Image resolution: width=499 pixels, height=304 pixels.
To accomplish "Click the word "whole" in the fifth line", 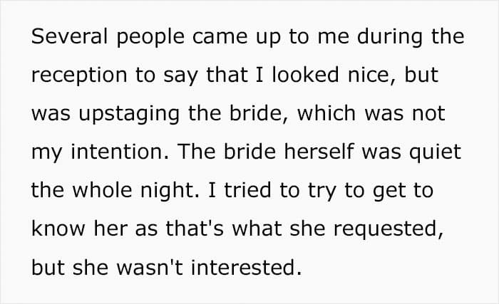I will pyautogui.click(x=102, y=190).
